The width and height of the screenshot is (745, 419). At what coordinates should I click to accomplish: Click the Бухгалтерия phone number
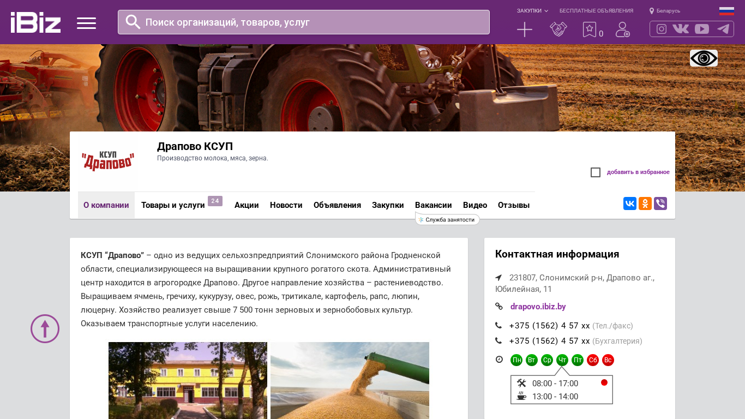(x=549, y=341)
